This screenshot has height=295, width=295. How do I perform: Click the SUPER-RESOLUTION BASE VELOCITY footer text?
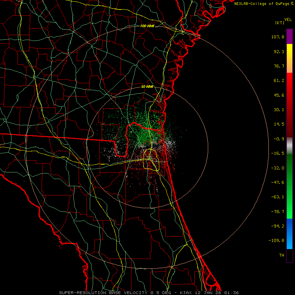(x=103, y=293)
